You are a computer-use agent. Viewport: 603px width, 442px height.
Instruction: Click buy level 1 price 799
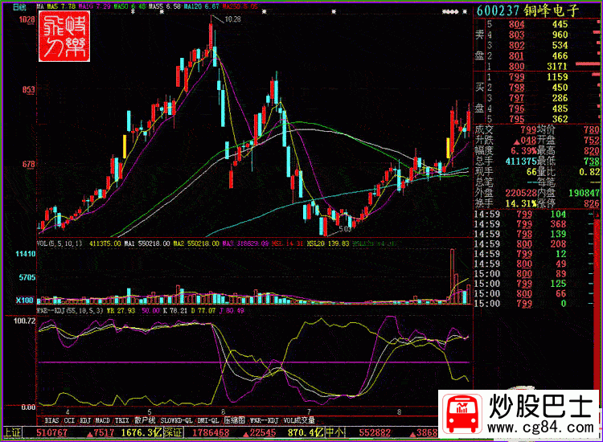pos(516,77)
